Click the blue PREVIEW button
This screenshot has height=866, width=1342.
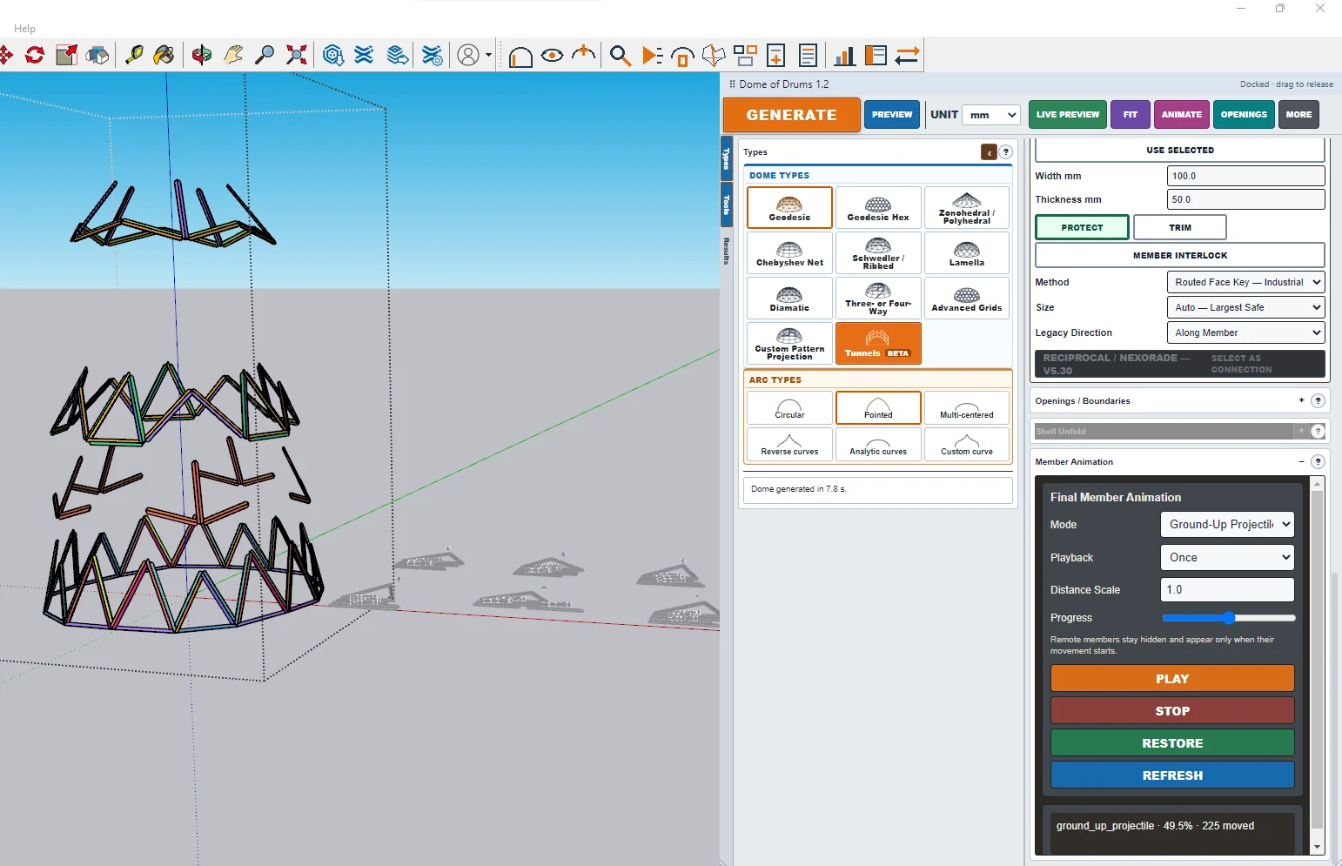pyautogui.click(x=892, y=114)
